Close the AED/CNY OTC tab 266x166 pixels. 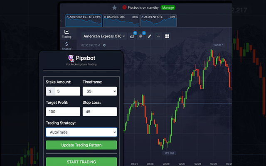tap(142, 17)
